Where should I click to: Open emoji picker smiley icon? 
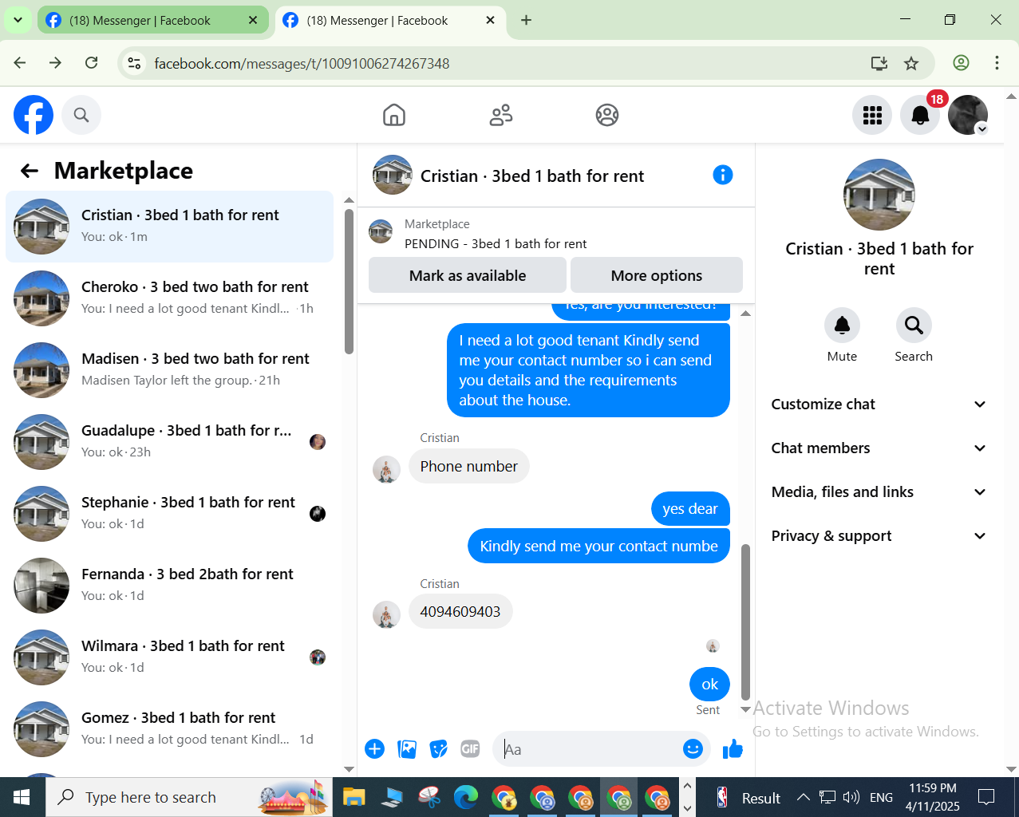coord(693,748)
